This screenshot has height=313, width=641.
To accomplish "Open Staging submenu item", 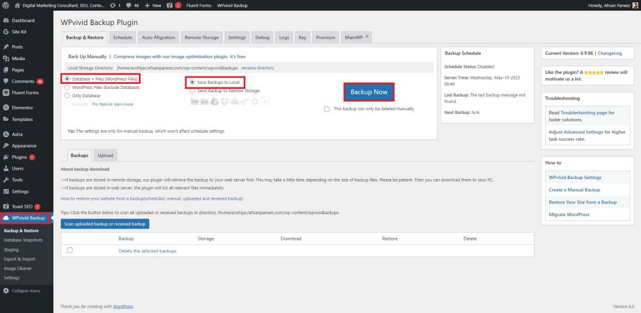I will (x=11, y=250).
